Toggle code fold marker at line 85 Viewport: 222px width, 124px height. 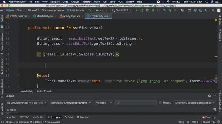tap(18, 76)
